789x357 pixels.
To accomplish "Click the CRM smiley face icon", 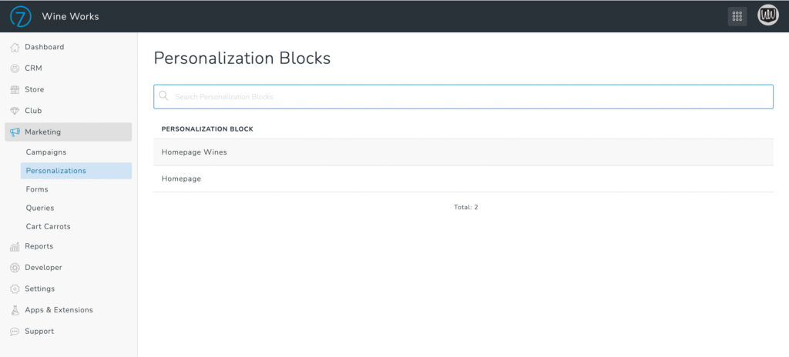I will (15, 68).
